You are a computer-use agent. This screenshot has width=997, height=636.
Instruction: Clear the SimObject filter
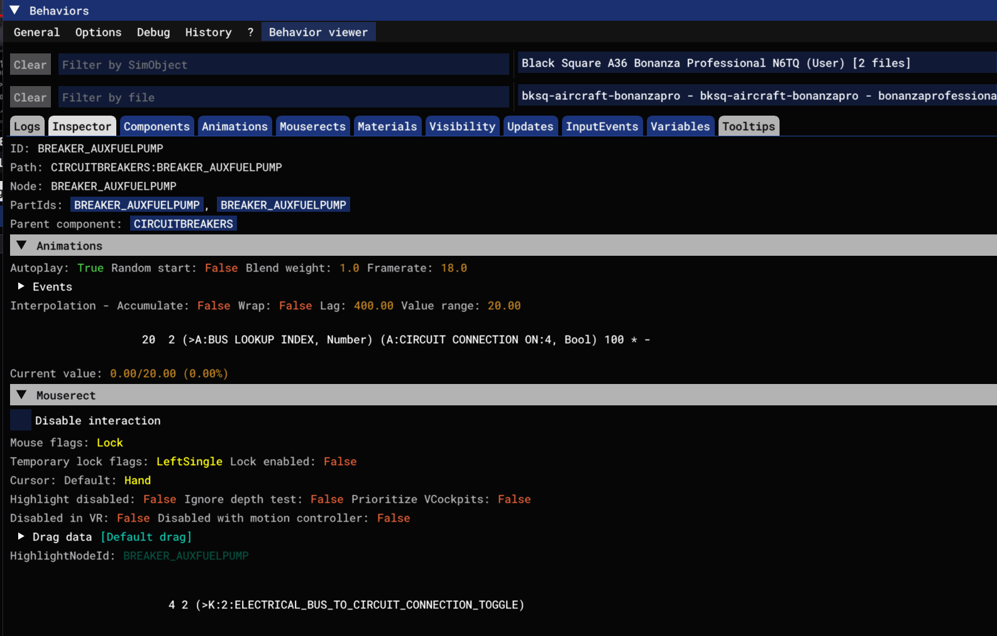coord(30,65)
